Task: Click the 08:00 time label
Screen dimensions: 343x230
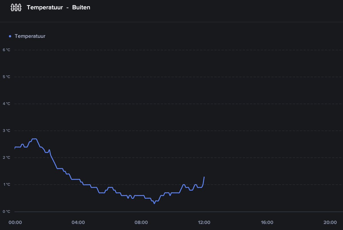Action: [x=141, y=222]
